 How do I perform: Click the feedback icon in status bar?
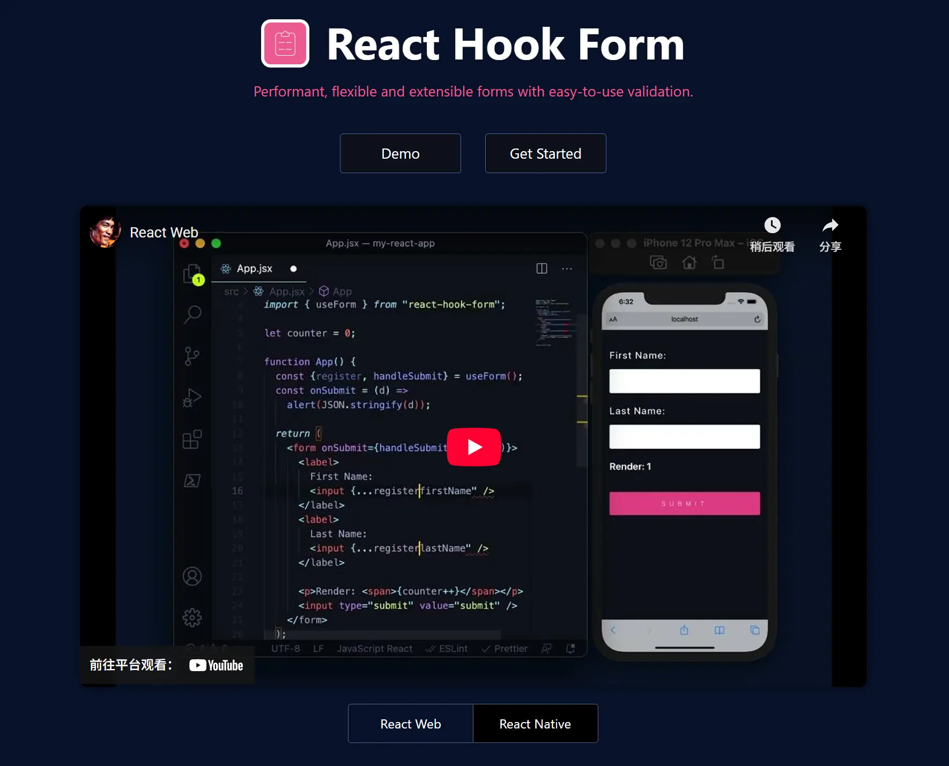click(546, 649)
